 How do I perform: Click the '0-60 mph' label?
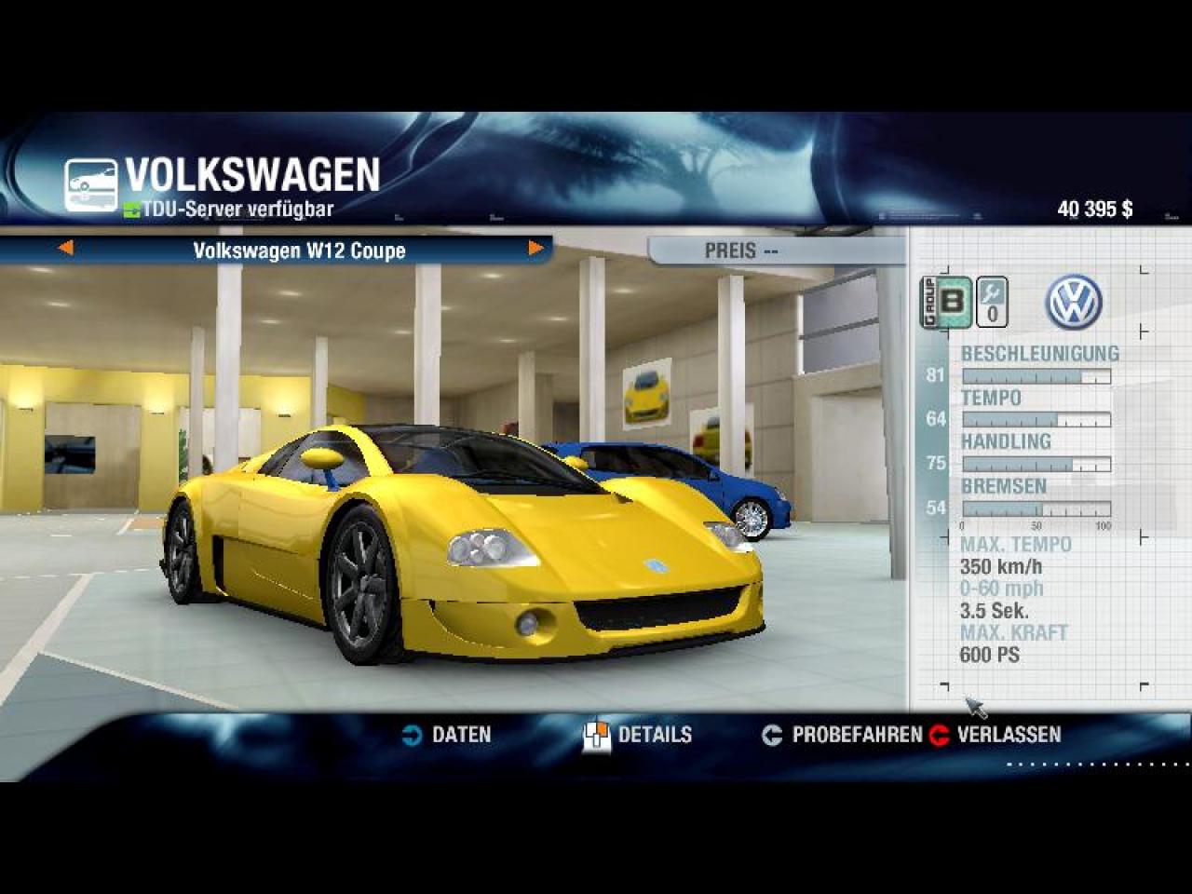point(1002,589)
